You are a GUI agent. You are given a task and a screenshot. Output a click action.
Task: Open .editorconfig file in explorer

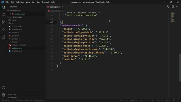point(17,26)
